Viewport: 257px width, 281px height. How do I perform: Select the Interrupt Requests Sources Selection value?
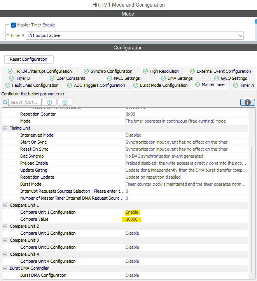pyautogui.click(x=127, y=191)
